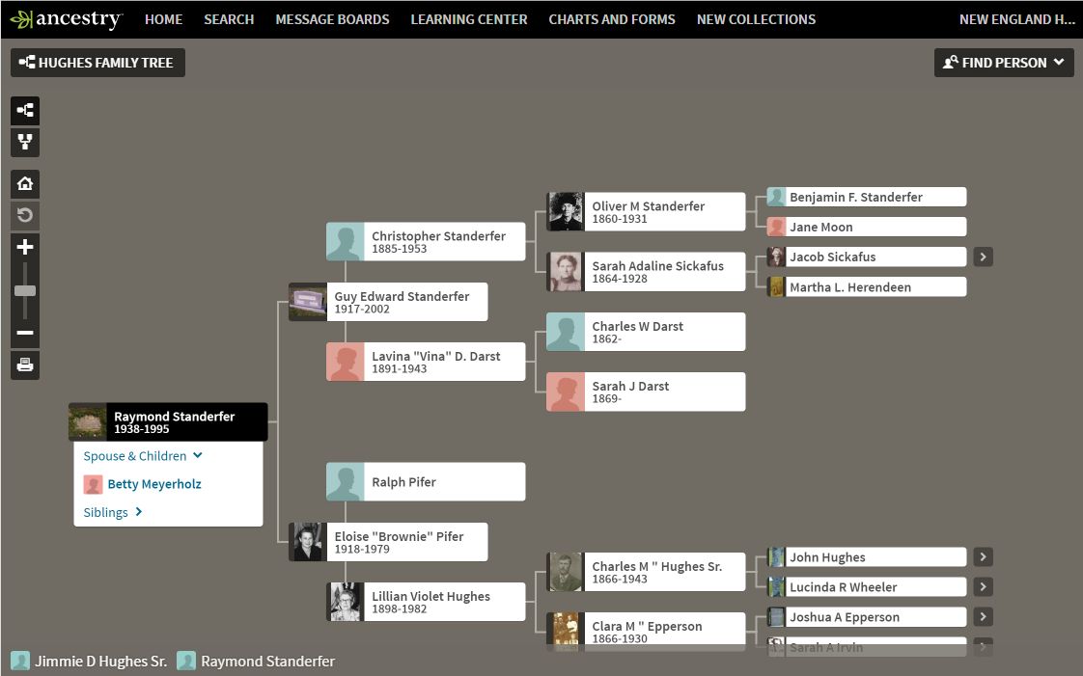This screenshot has height=676, width=1083.
Task: Click Raymond Standerfer gravestone thumbnail
Action: click(x=87, y=421)
